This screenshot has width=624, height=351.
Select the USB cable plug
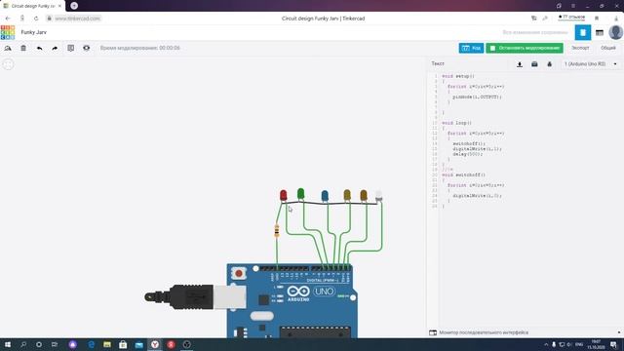[195, 296]
